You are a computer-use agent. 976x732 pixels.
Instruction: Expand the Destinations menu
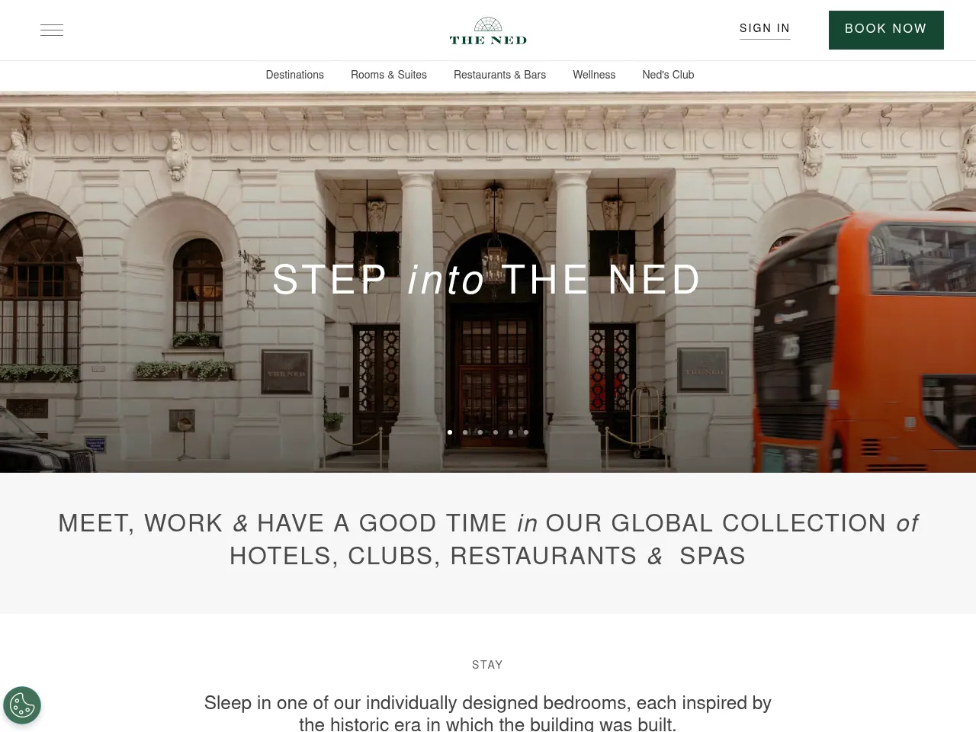pyautogui.click(x=295, y=75)
